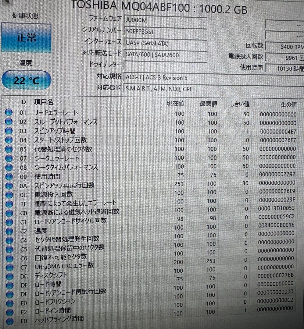304x329 pixels.
Task: Click status icon for row C0 電源断による磁気ヘッド退避回数
Action: click(9, 213)
